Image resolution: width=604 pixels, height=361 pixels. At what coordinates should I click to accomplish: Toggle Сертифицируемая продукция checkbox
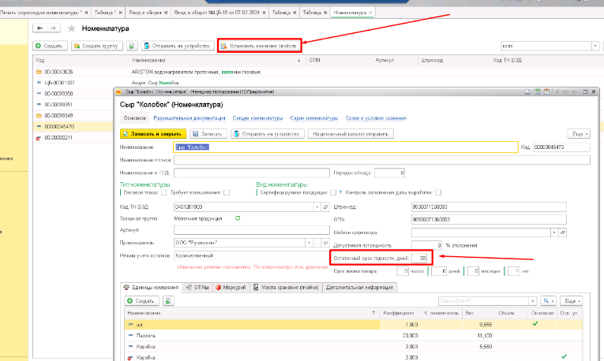(333, 192)
